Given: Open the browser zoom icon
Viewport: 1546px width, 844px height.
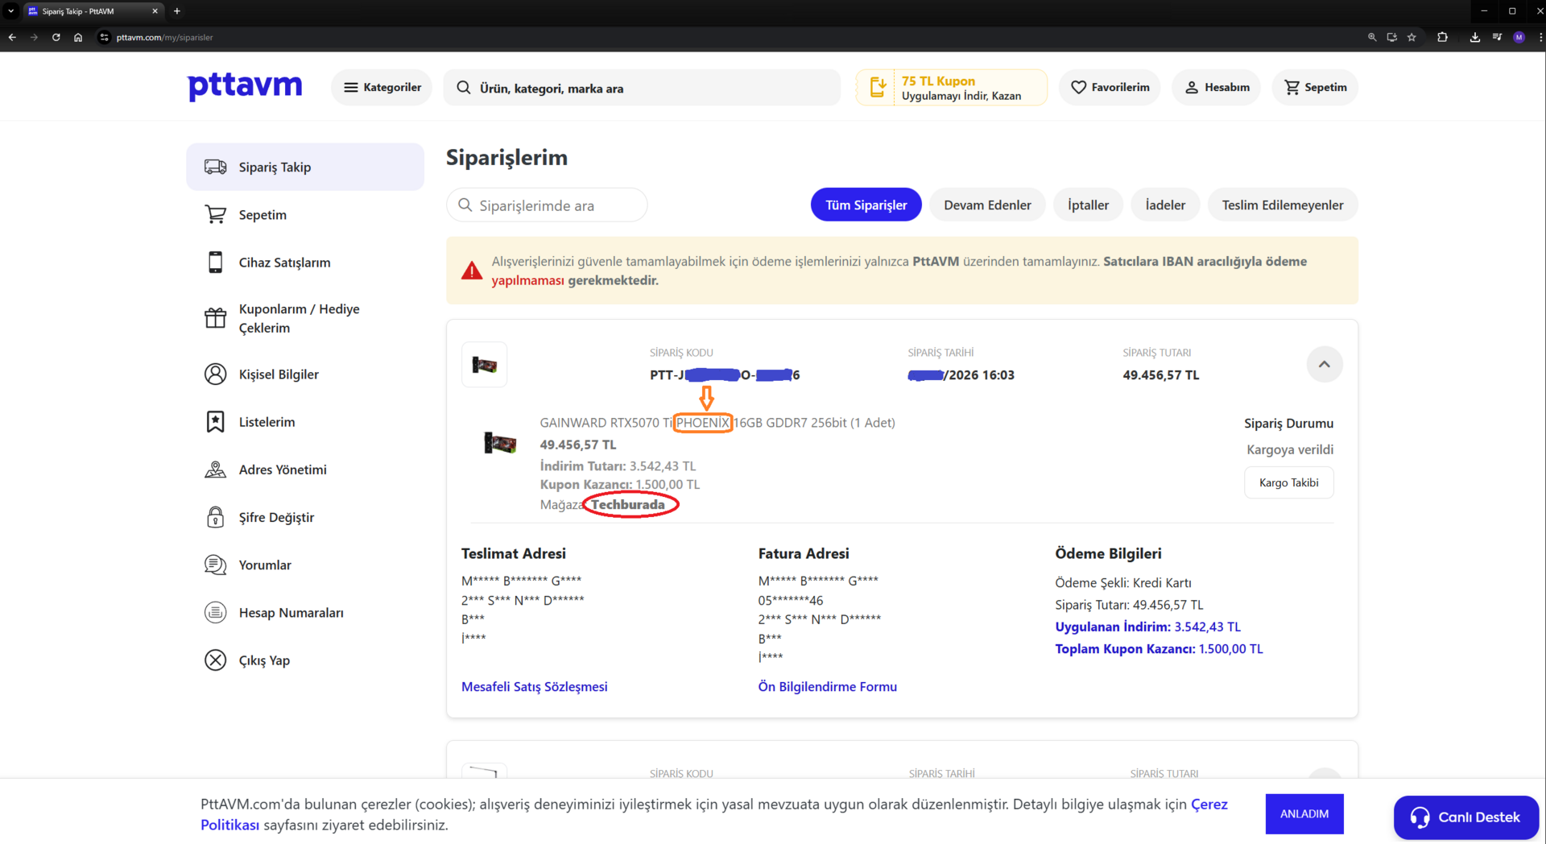Looking at the screenshot, I should [1372, 37].
